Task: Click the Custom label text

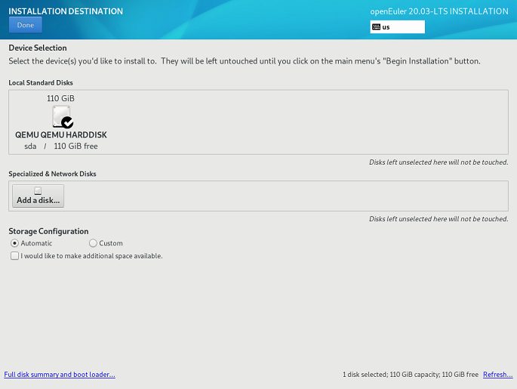Action: 111,243
